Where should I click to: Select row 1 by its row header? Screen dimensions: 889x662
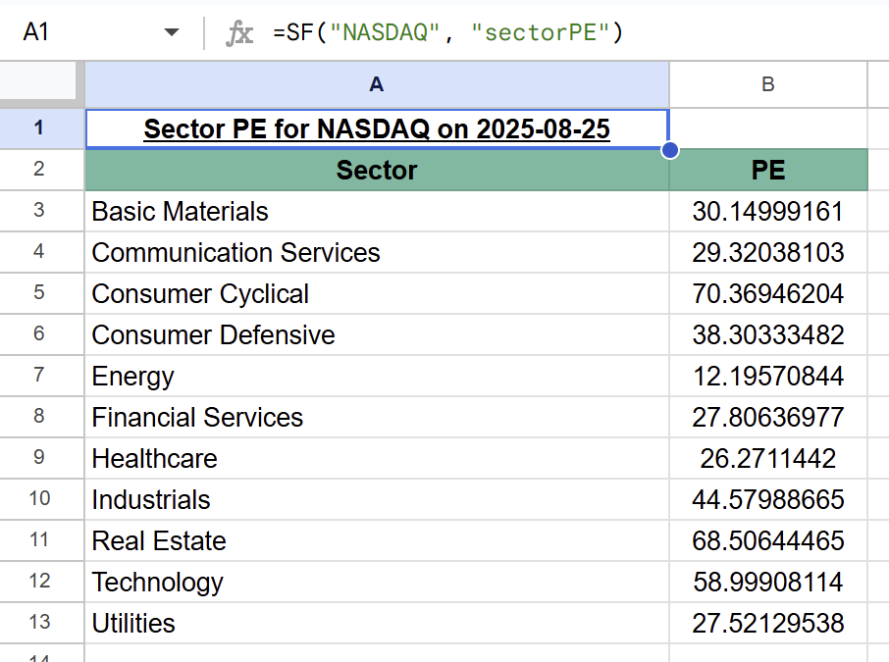40,128
